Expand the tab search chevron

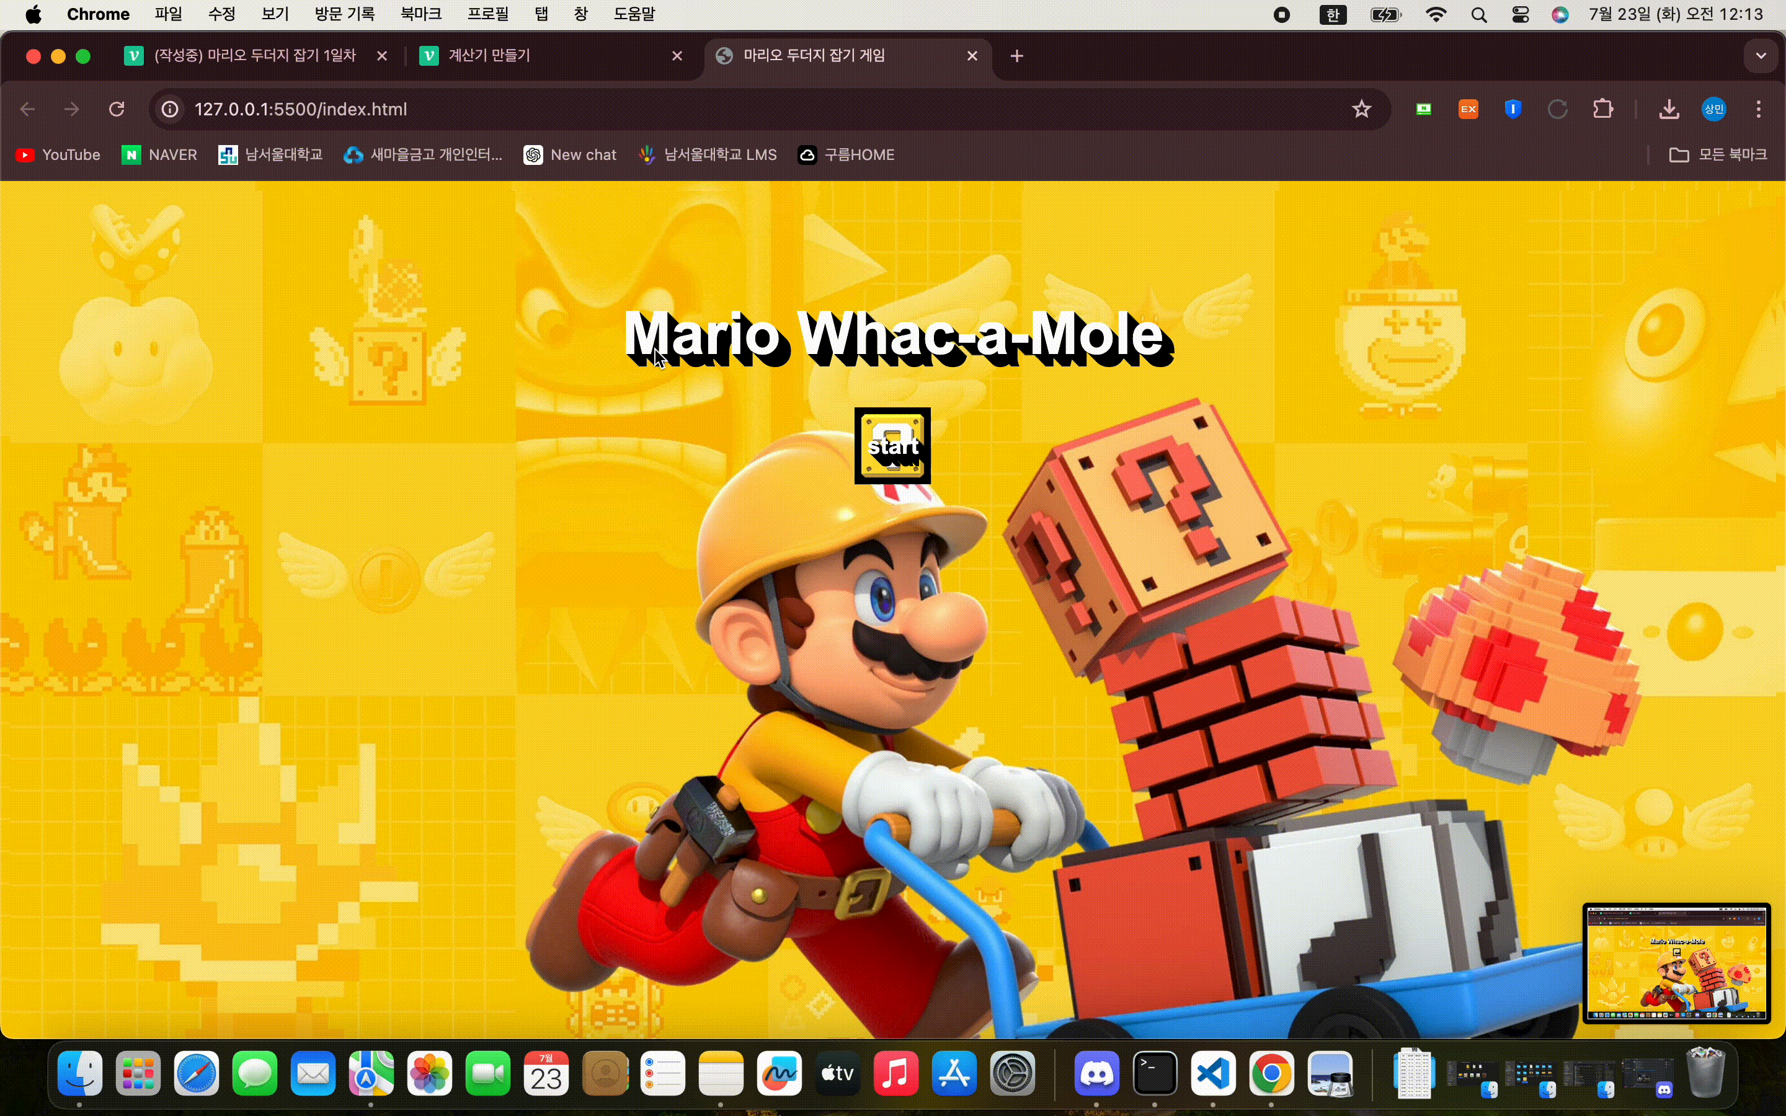(1761, 56)
